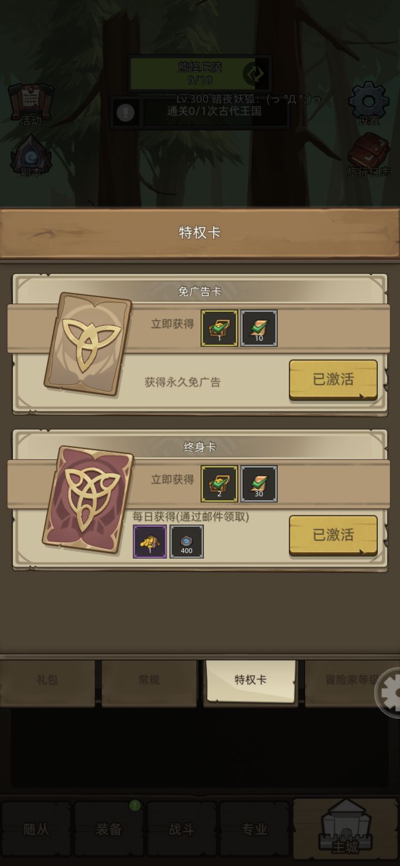Tap the 终身卡 red card thumbnail

pyautogui.click(x=88, y=499)
